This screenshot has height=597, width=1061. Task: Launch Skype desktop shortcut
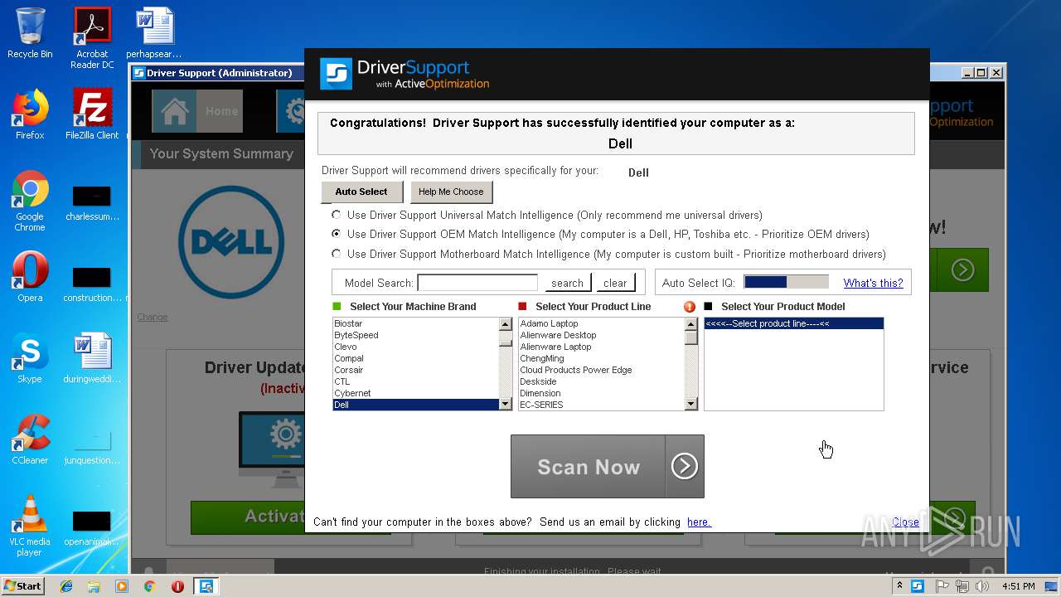(x=30, y=358)
